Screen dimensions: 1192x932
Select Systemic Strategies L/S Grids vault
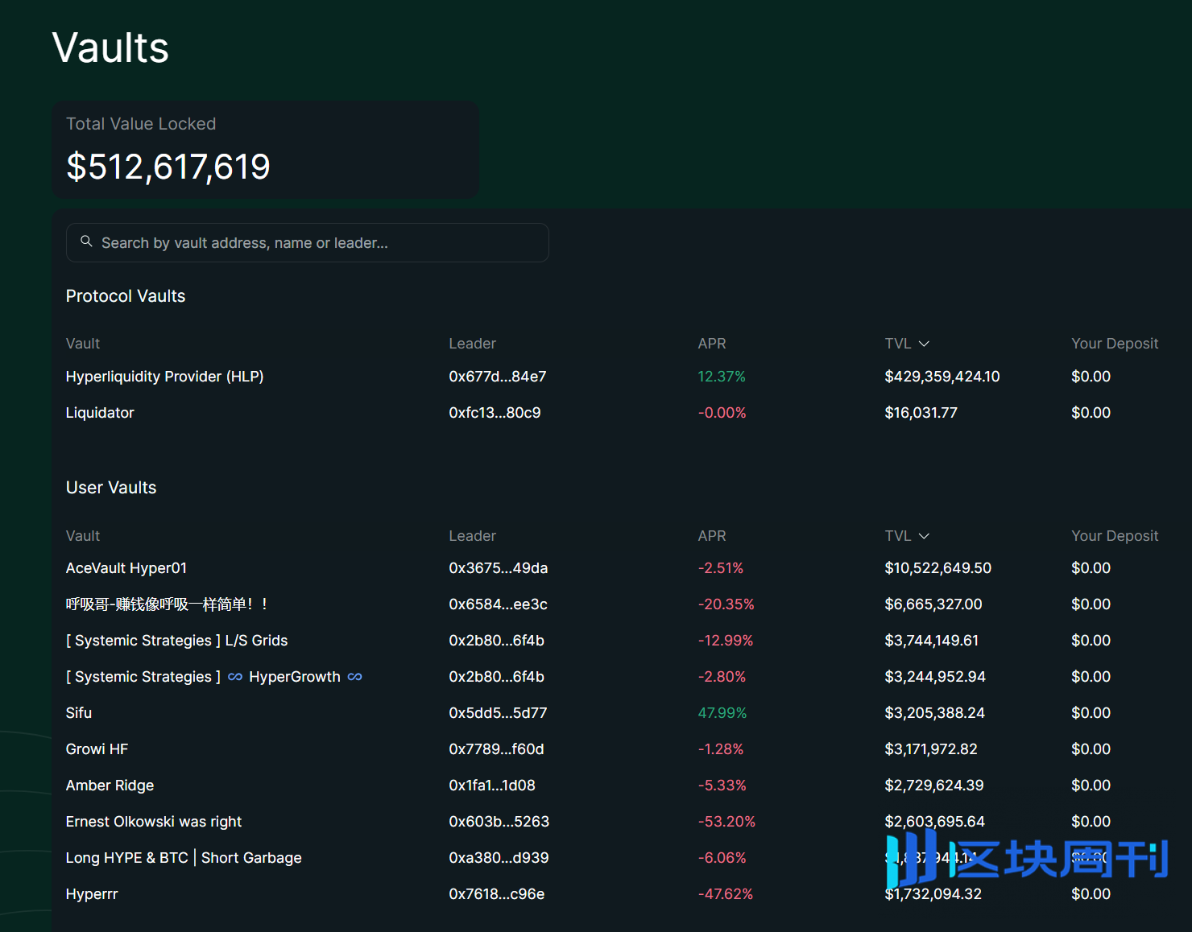click(176, 641)
